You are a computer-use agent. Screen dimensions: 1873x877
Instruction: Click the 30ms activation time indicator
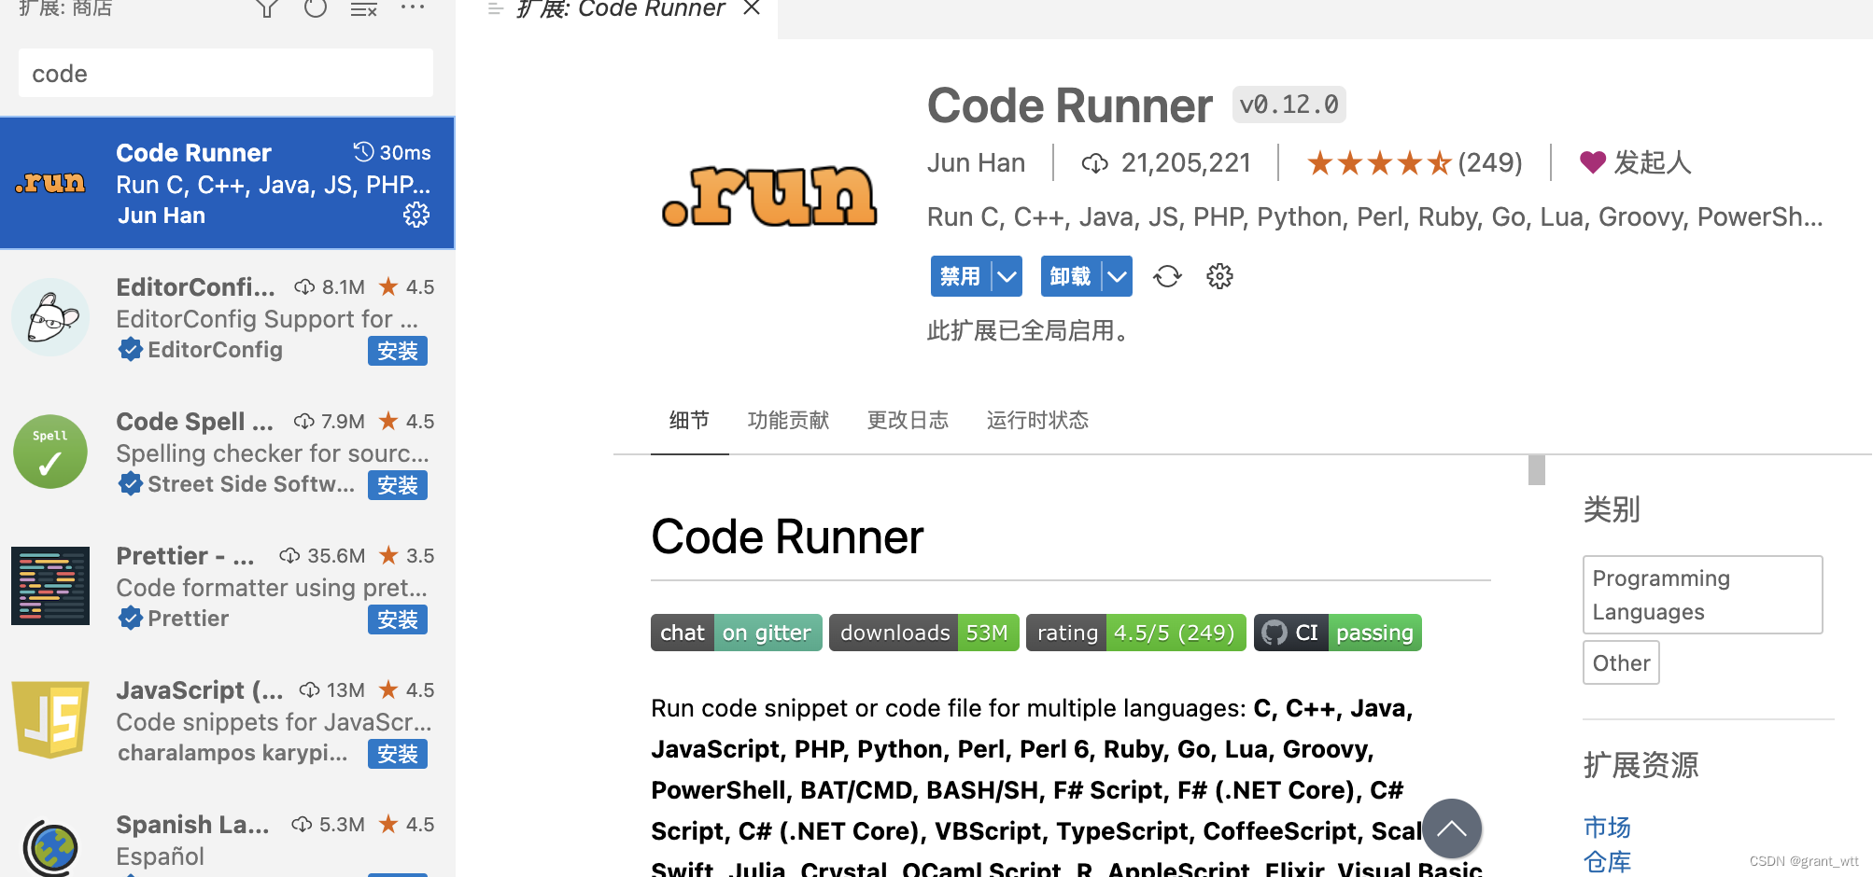(392, 152)
